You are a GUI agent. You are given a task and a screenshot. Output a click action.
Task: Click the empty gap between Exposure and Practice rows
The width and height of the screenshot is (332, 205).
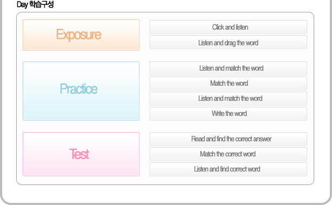165,56
